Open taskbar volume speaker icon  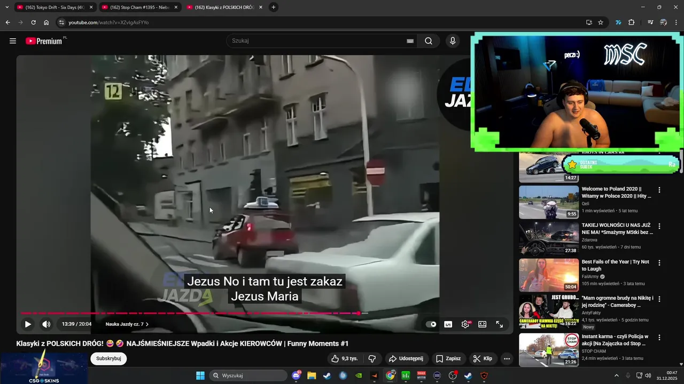648,375
